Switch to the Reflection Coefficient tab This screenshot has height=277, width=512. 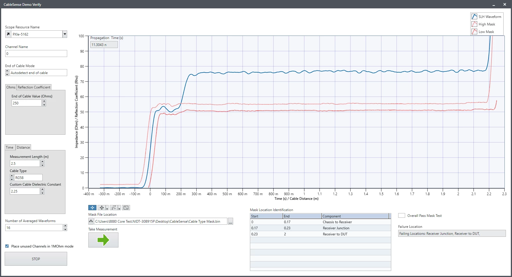[34, 87]
